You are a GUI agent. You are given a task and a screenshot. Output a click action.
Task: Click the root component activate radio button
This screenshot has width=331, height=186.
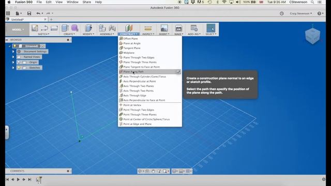click(42, 46)
